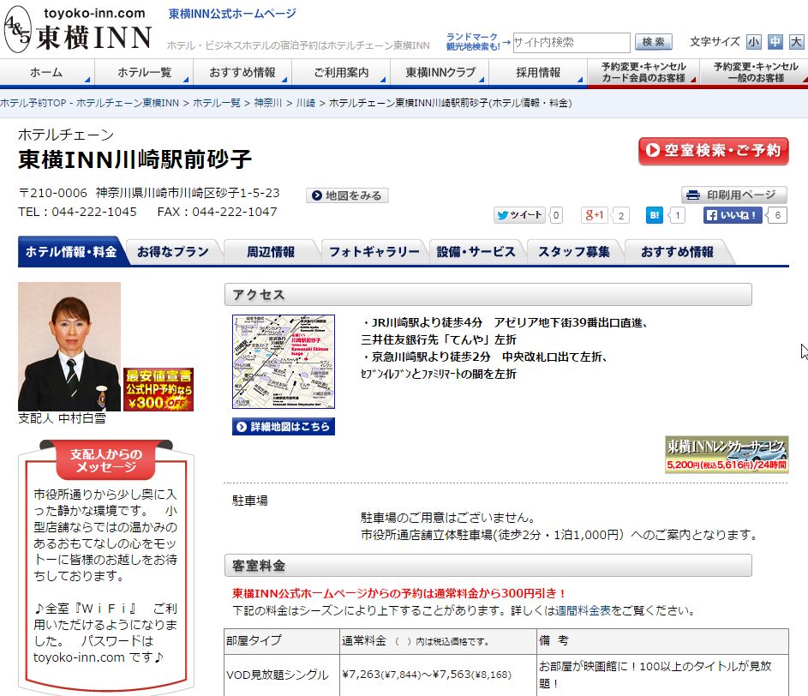Open the ホーム menu
This screenshot has width=808, height=696.
point(47,72)
